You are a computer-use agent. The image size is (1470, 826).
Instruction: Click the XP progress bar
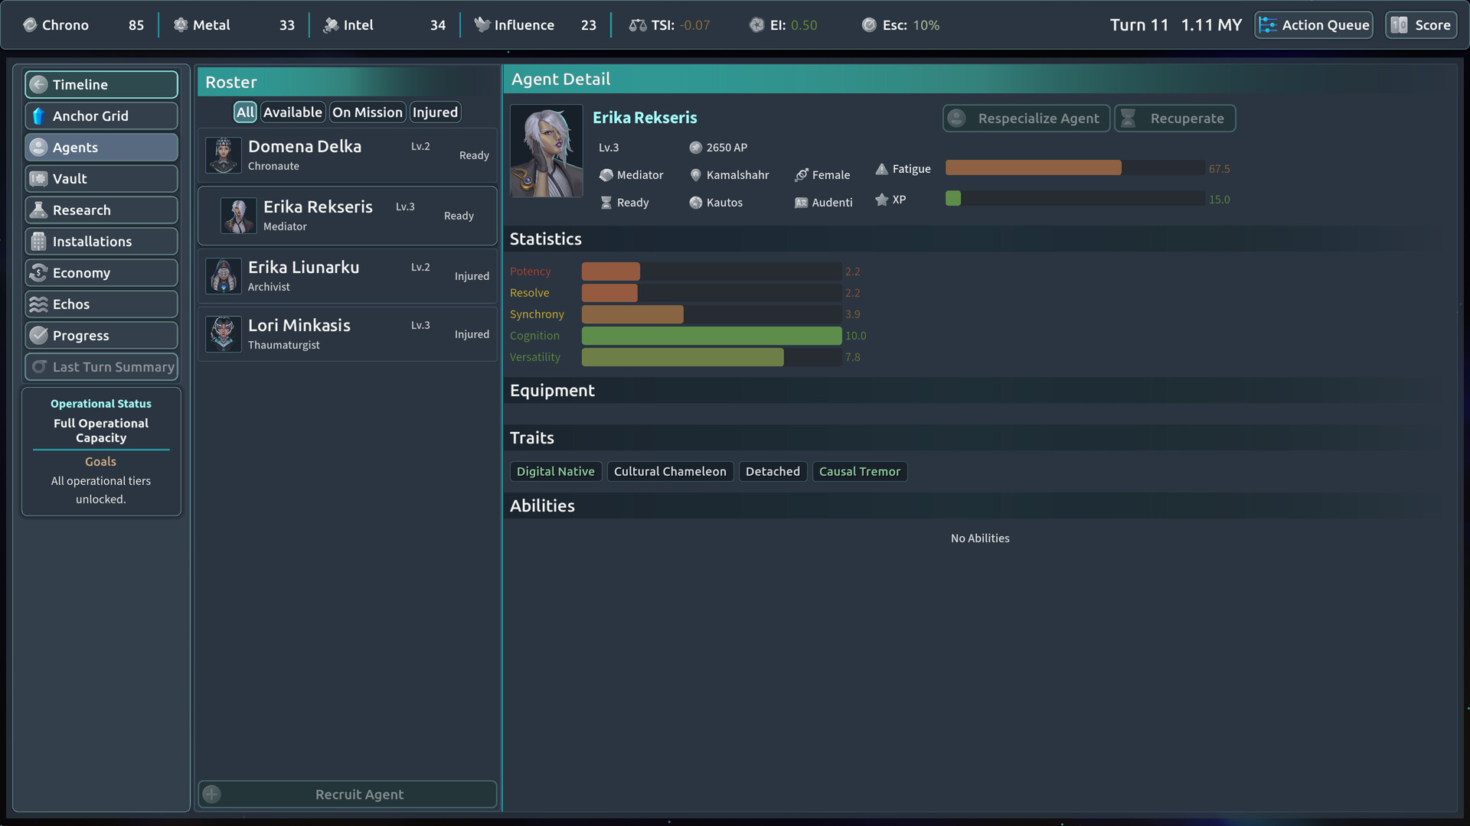(x=1075, y=199)
